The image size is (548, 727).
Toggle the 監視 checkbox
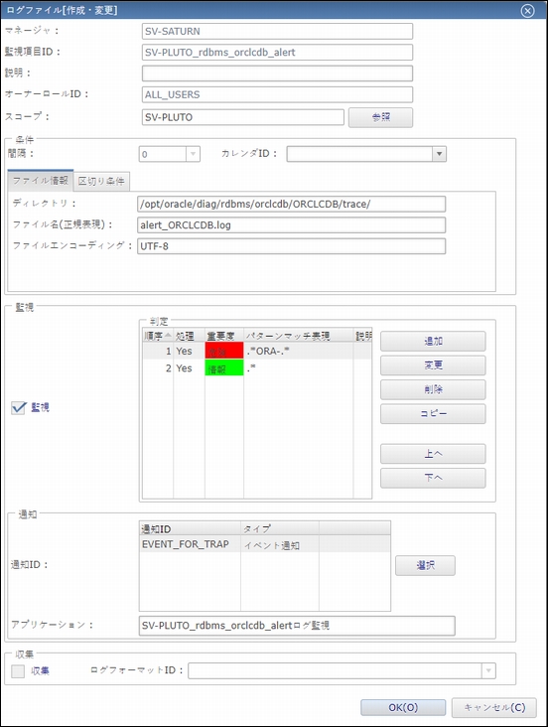click(18, 407)
